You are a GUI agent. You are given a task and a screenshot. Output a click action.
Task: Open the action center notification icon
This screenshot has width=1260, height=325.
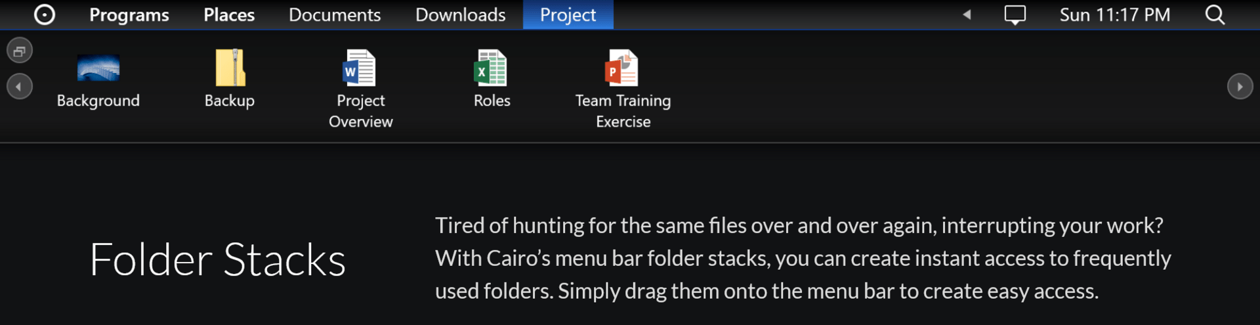click(x=1015, y=14)
